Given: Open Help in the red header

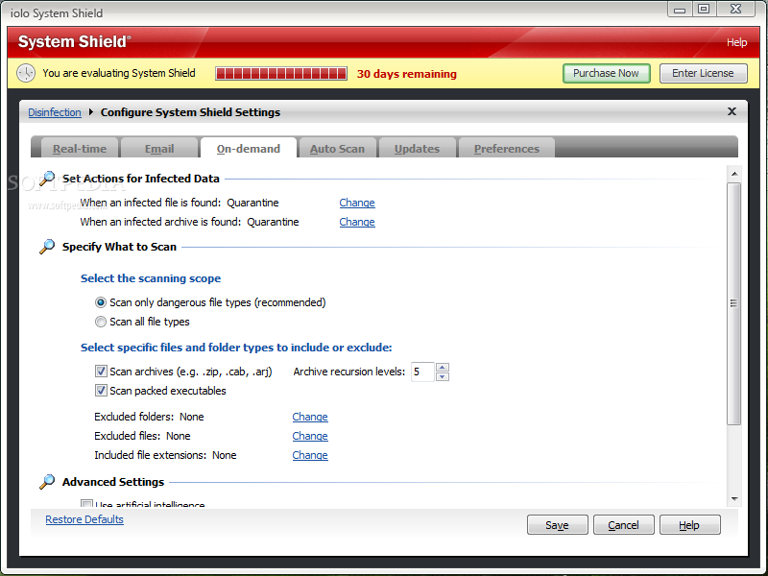Looking at the screenshot, I should (736, 42).
